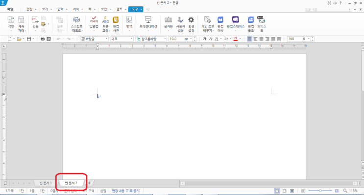
Task: Click the magnifier zoom icon in status bar
Action: (x=345, y=191)
